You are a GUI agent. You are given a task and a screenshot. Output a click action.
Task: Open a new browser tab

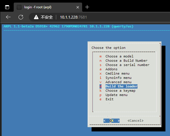click(x=87, y=7)
